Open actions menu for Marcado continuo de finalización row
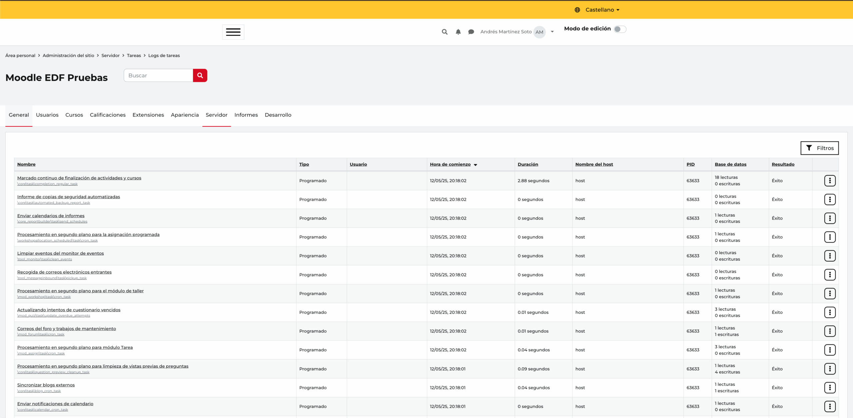The width and height of the screenshot is (853, 418). click(x=830, y=181)
